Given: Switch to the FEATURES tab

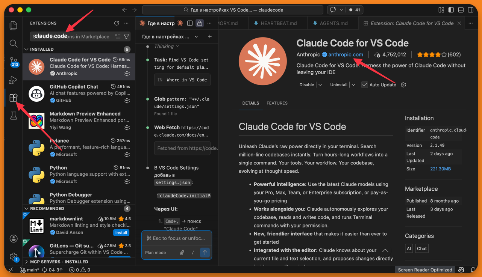Looking at the screenshot, I should [277, 103].
